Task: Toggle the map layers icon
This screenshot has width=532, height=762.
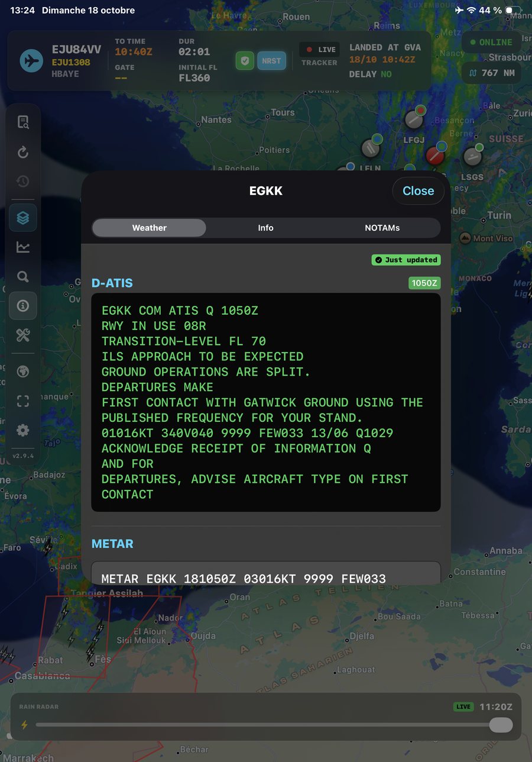Action: [x=23, y=218]
